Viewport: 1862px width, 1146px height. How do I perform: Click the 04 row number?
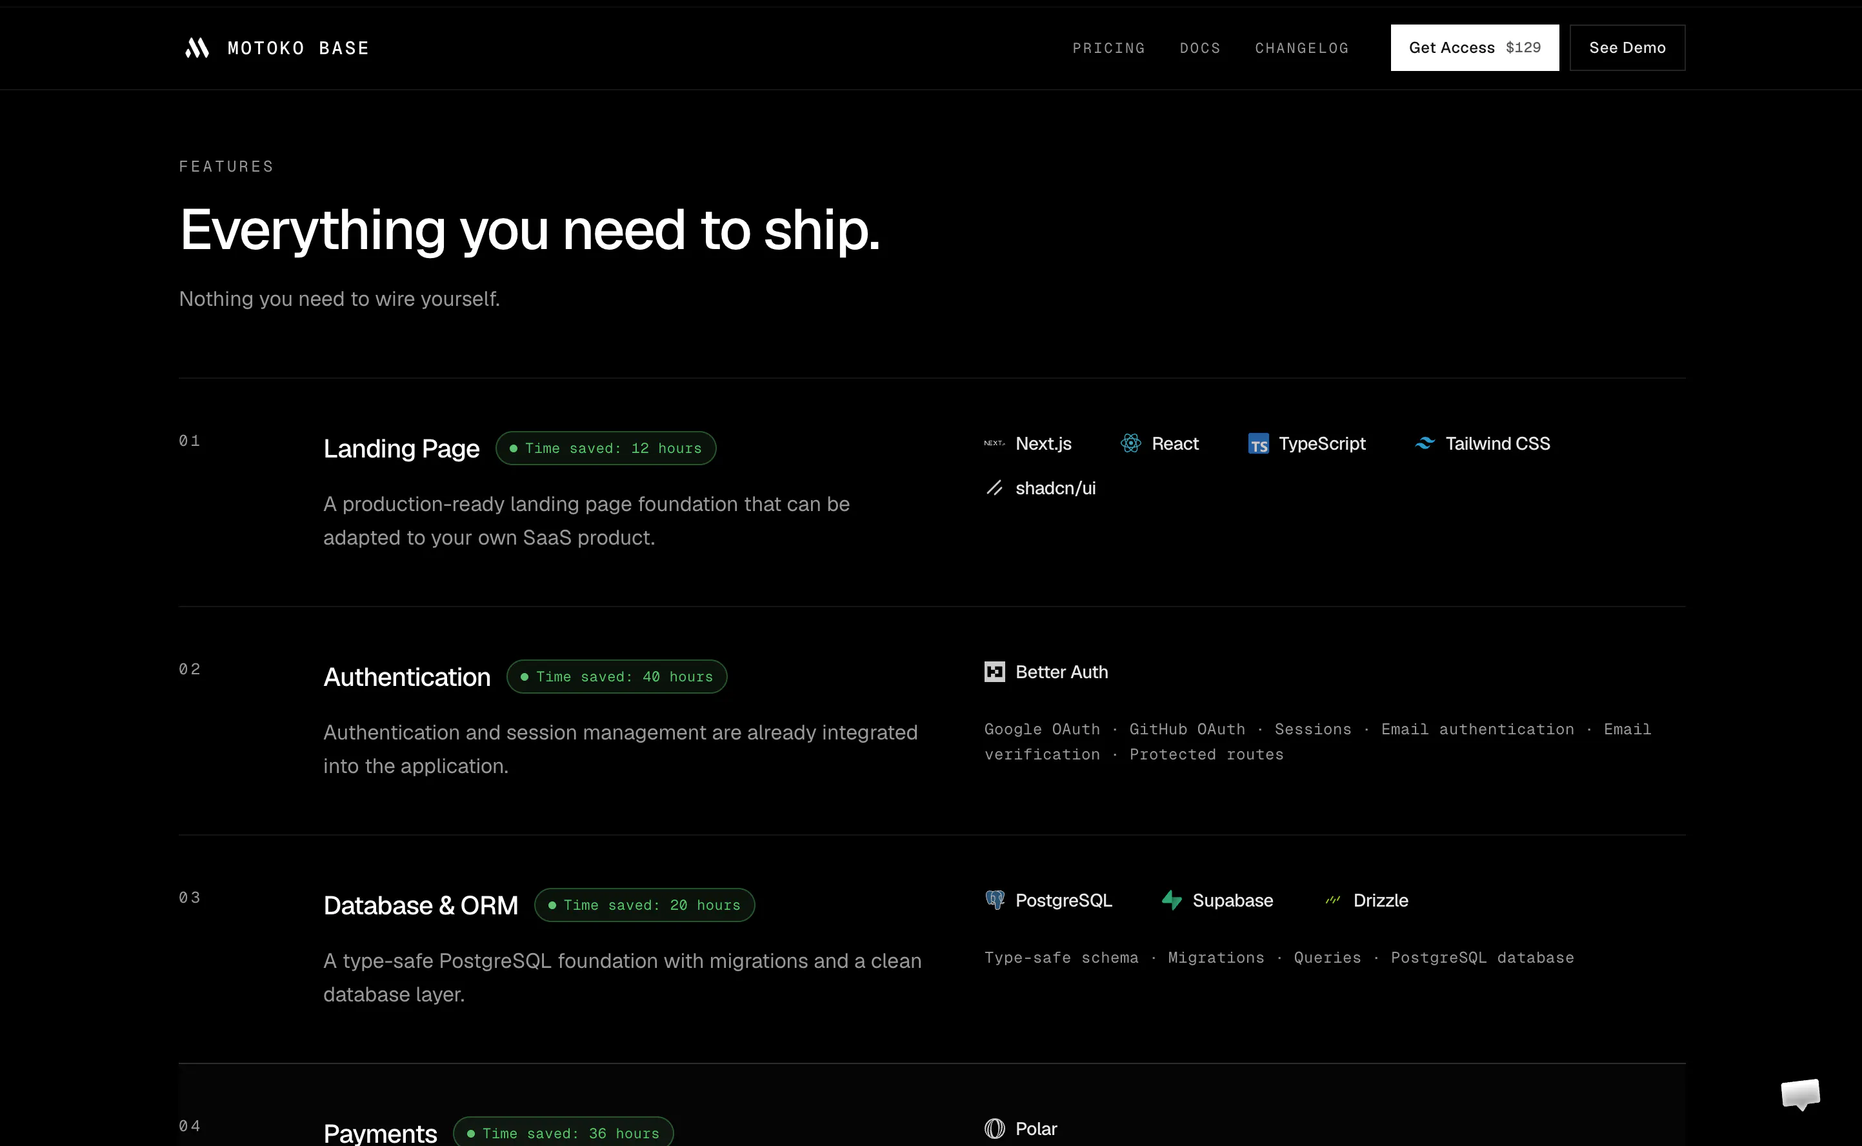pos(190,1125)
